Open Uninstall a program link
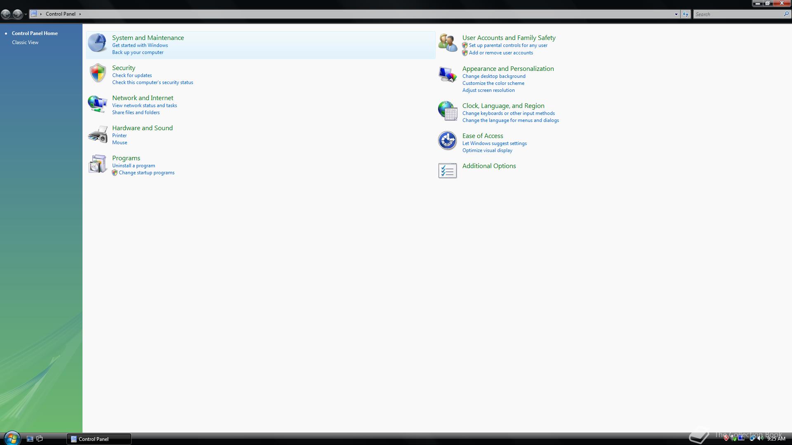 tap(133, 166)
